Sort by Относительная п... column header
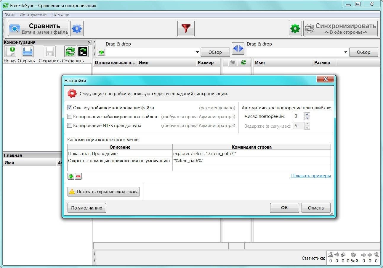The height and width of the screenshot is (268, 383). [115, 63]
